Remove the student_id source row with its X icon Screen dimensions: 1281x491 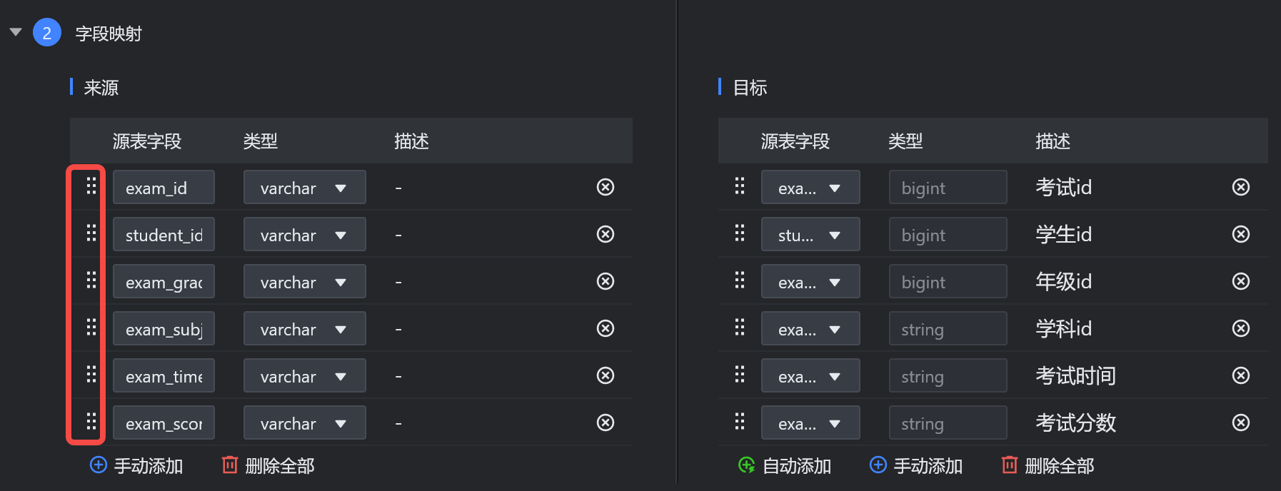click(x=606, y=234)
